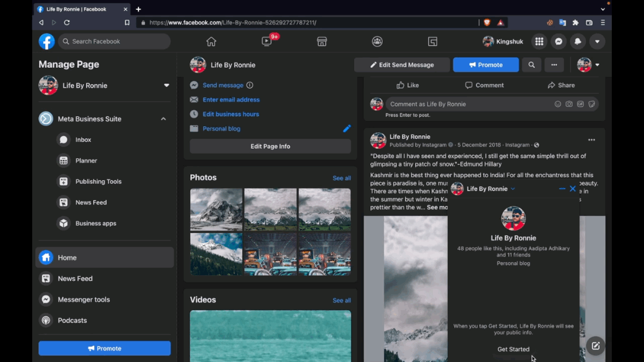
Task: Close the Life By Ronnie chat window
Action: 573,189
